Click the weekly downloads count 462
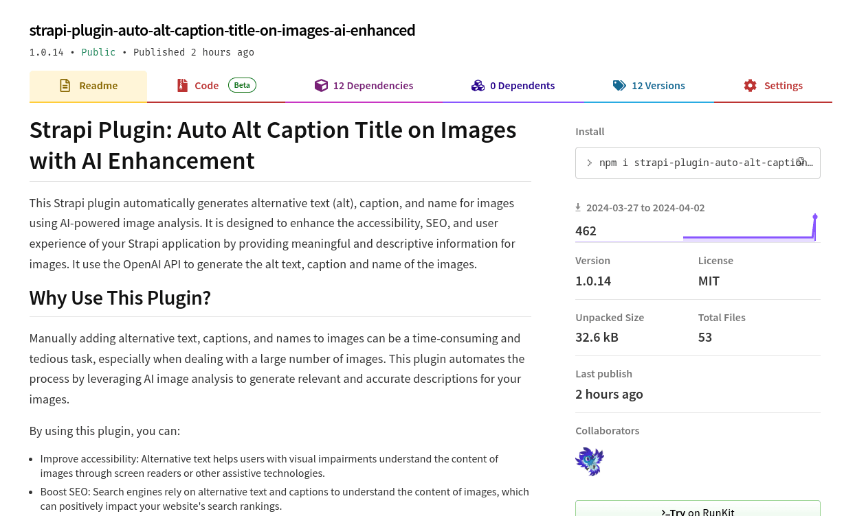The height and width of the screenshot is (516, 855). (586, 231)
